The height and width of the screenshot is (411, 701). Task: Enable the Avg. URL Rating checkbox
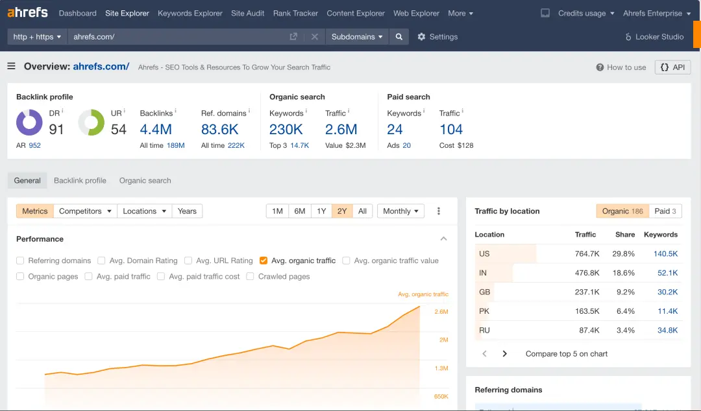[x=188, y=261]
